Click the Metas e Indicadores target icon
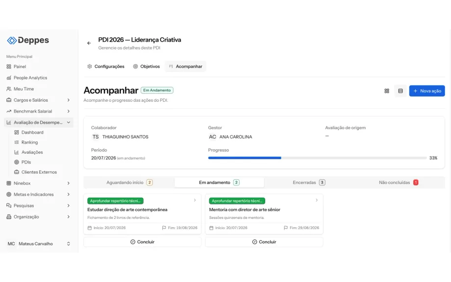The image size is (451, 282). [9, 194]
